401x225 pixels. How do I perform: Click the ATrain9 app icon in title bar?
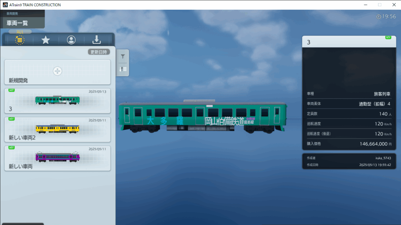pyautogui.click(x=5, y=5)
